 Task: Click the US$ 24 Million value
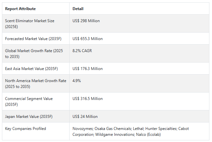[85, 117]
